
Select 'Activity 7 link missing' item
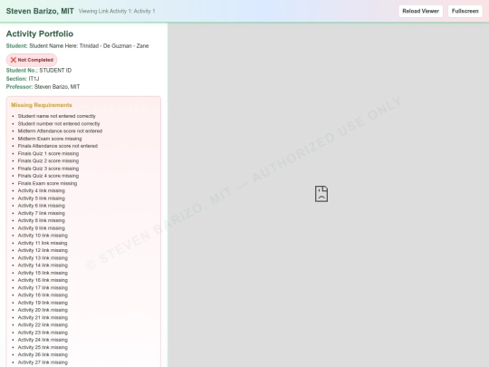(42, 213)
